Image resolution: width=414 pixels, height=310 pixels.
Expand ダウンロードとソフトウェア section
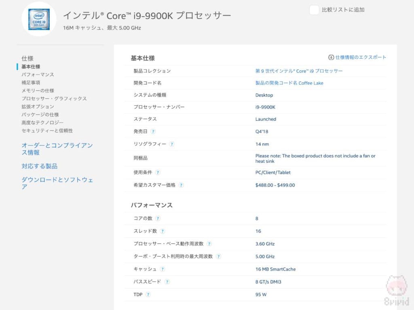57,183
